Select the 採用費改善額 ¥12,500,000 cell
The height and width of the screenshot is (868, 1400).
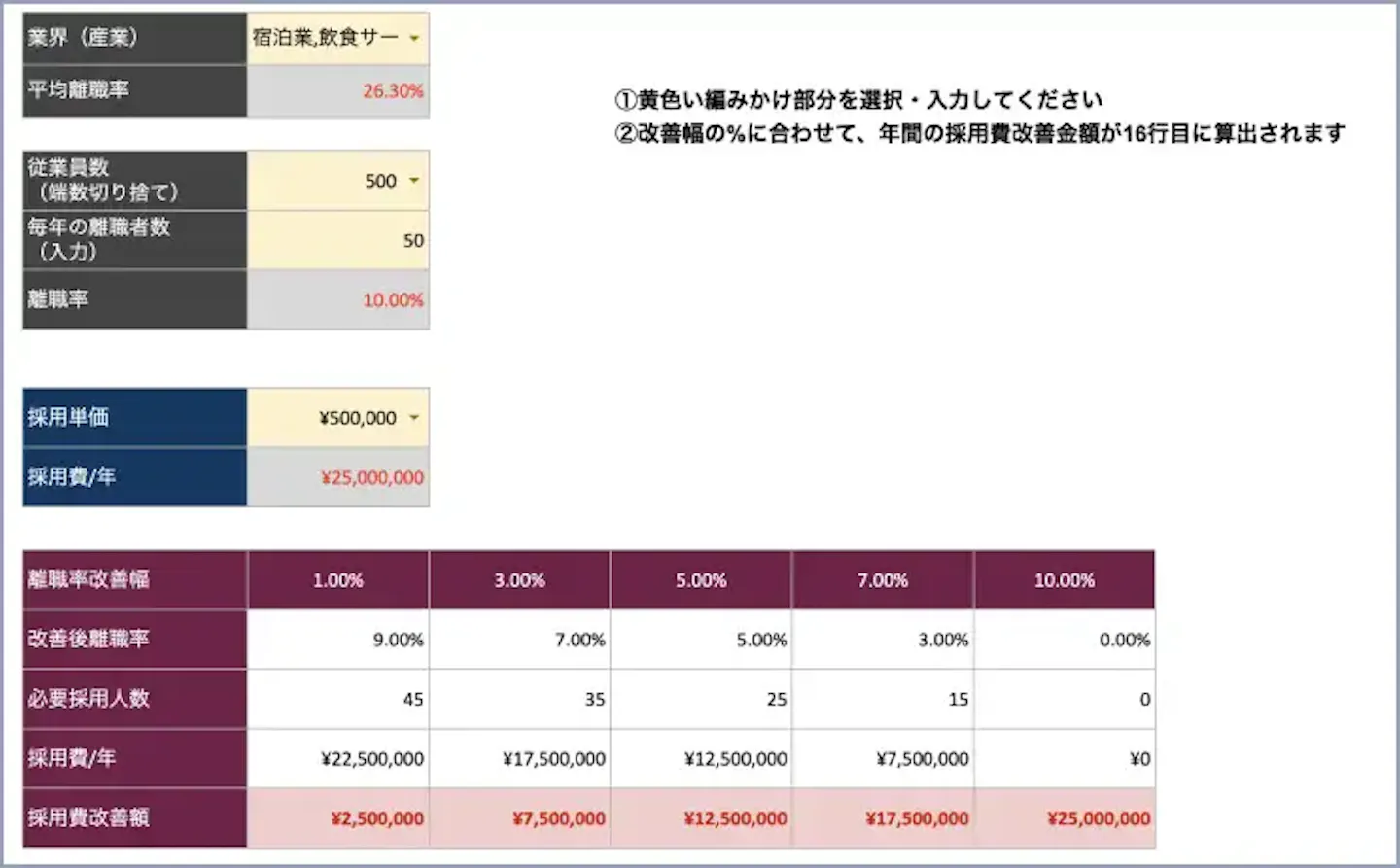(x=702, y=818)
